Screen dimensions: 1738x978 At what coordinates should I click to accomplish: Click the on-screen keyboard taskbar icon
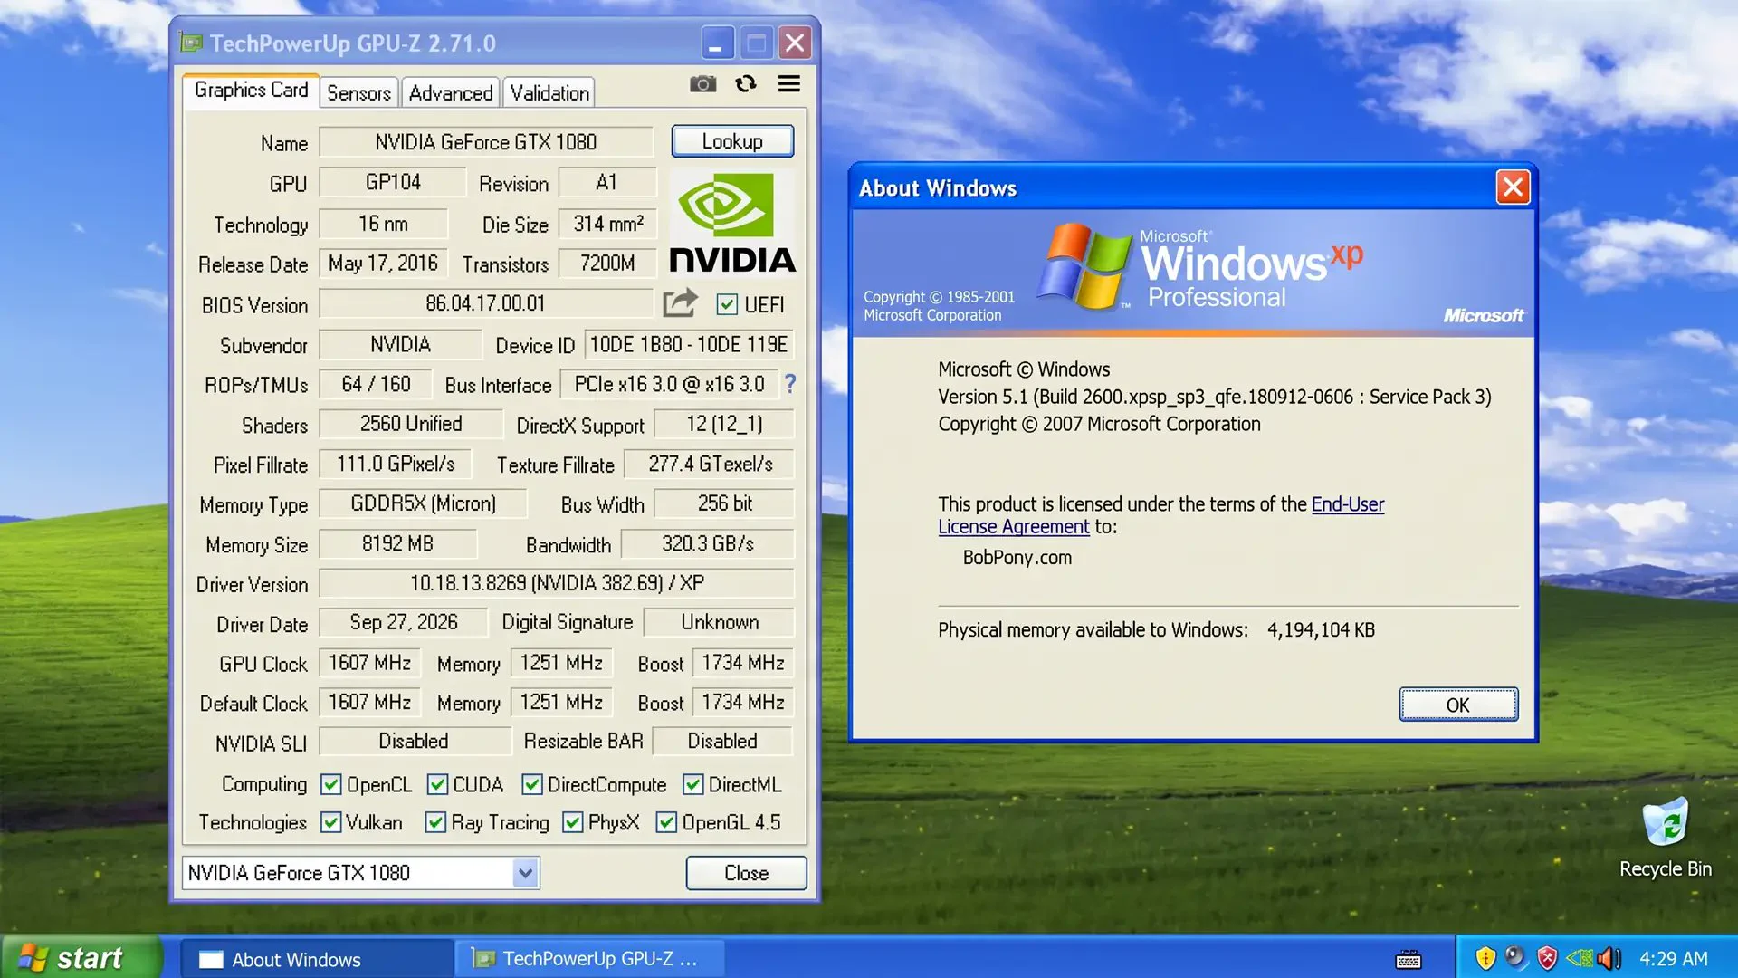1409,959
